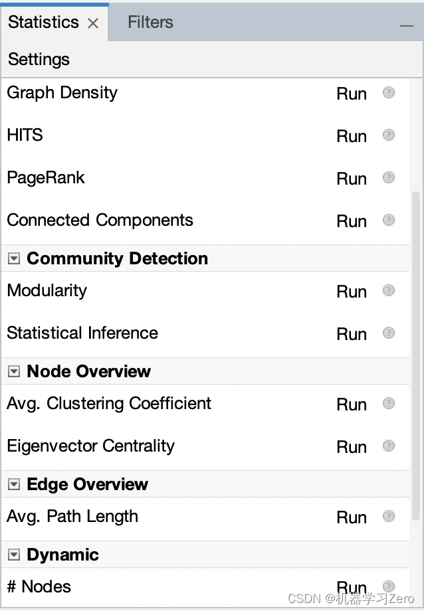
Task: Collapse the Dynamic section
Action: [14, 555]
